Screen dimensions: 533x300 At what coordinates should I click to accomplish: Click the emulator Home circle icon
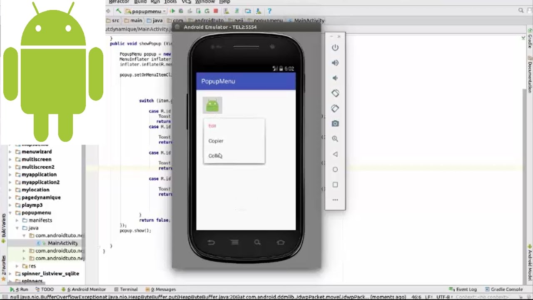[335, 170]
